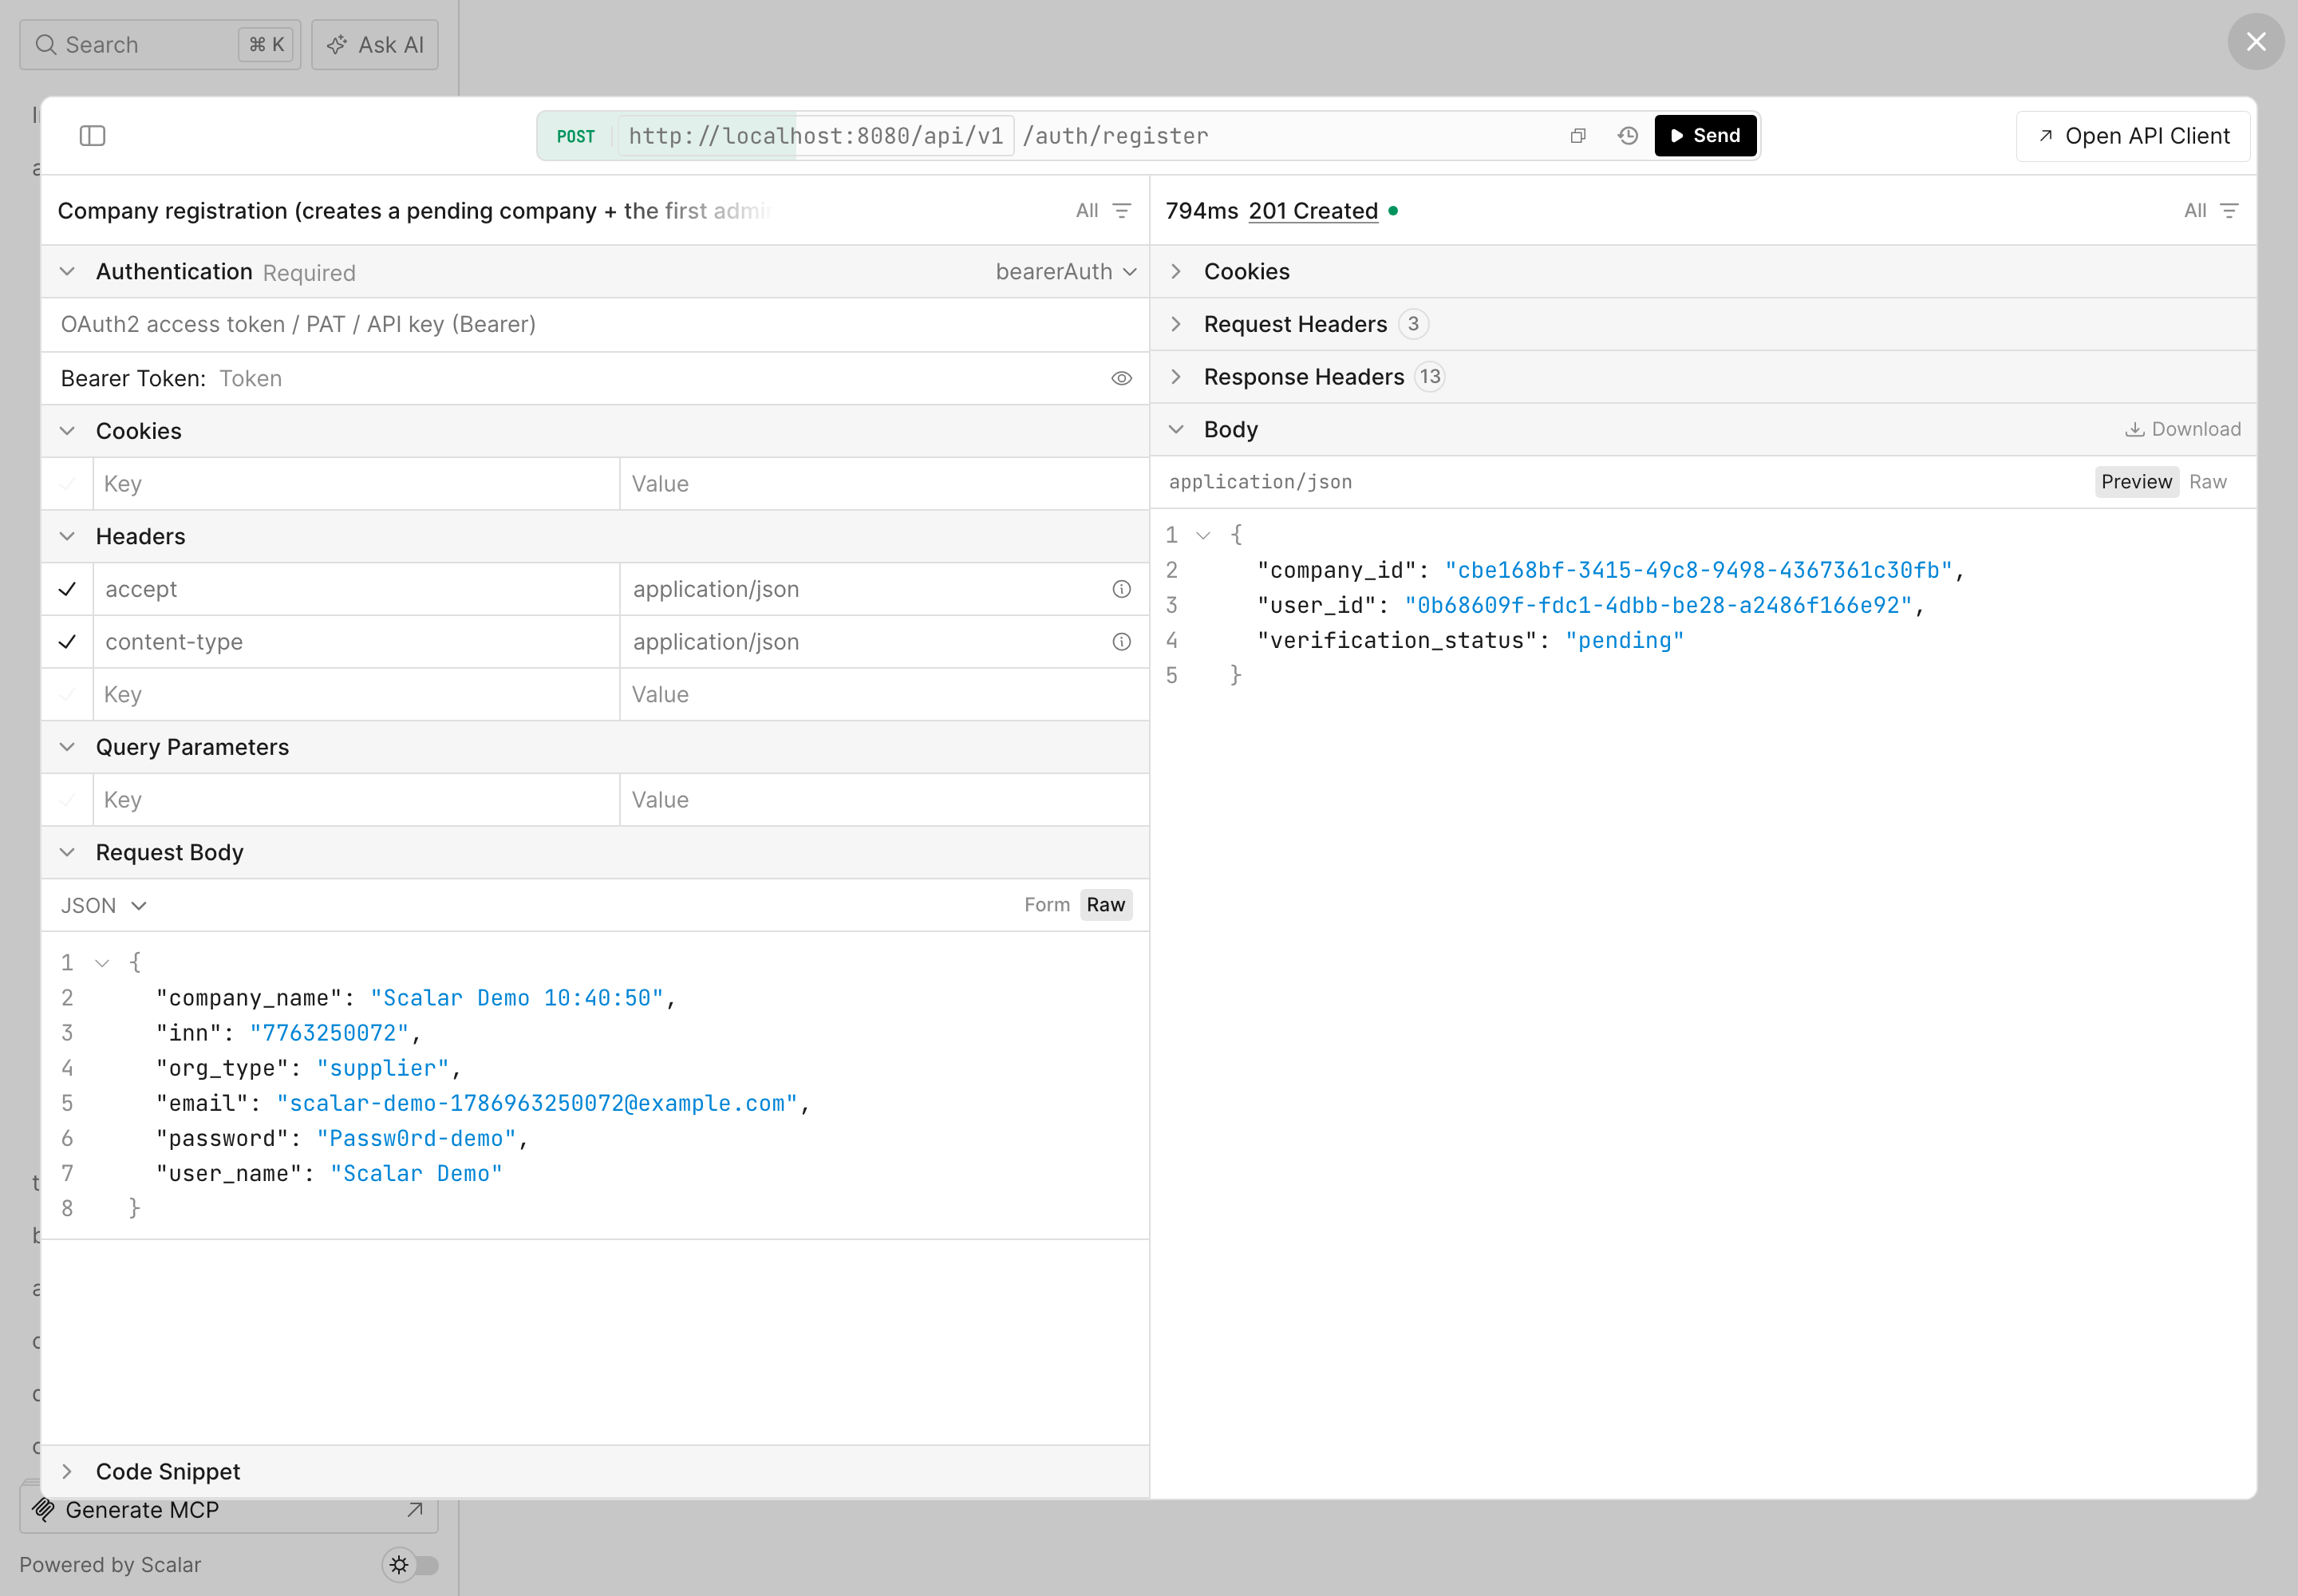Viewport: 2298px width, 1596px height.
Task: Open API Client link
Action: click(2133, 136)
